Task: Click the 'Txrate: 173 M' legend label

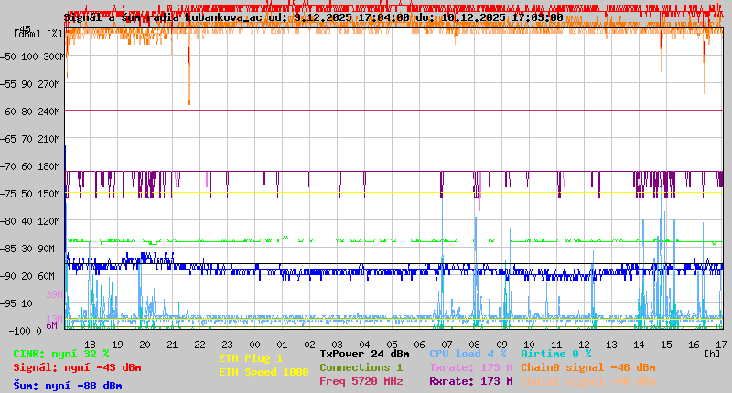Action: click(x=471, y=367)
